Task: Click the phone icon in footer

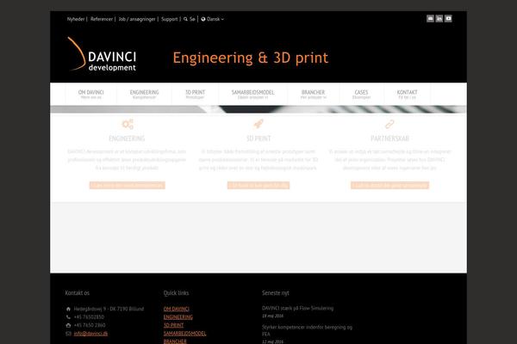Action: [68, 317]
